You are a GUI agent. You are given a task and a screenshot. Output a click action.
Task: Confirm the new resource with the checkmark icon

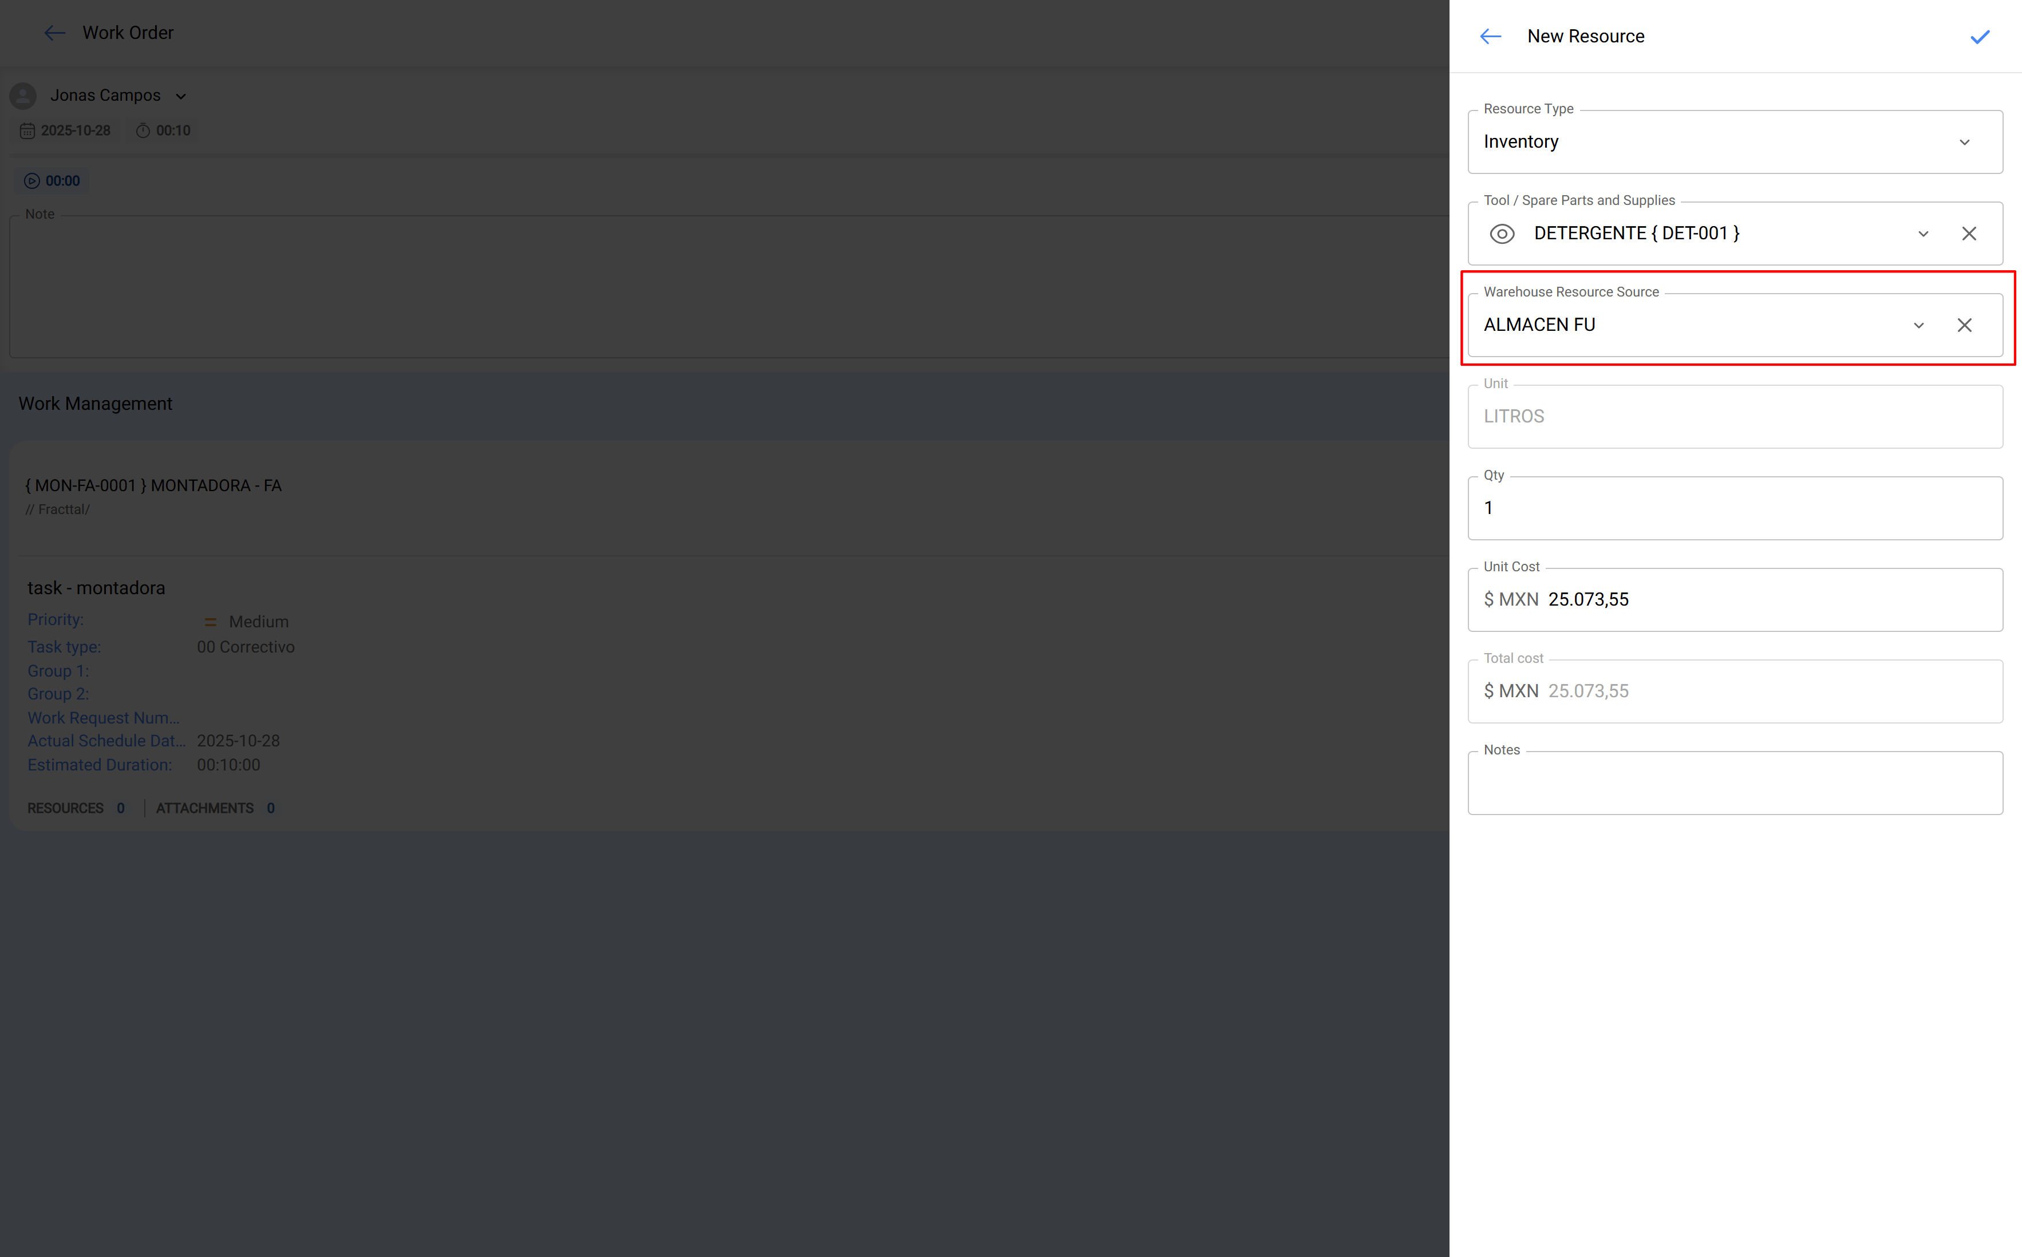tap(1980, 37)
